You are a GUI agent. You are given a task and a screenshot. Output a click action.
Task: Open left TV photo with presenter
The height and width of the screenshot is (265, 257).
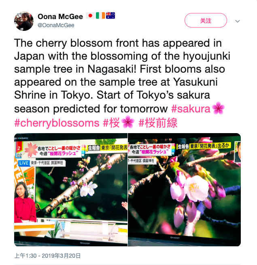(71, 190)
